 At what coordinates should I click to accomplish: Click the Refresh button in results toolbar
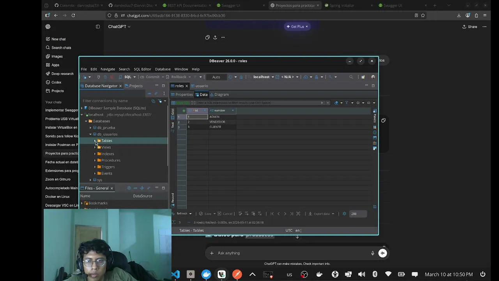pyautogui.click(x=182, y=213)
